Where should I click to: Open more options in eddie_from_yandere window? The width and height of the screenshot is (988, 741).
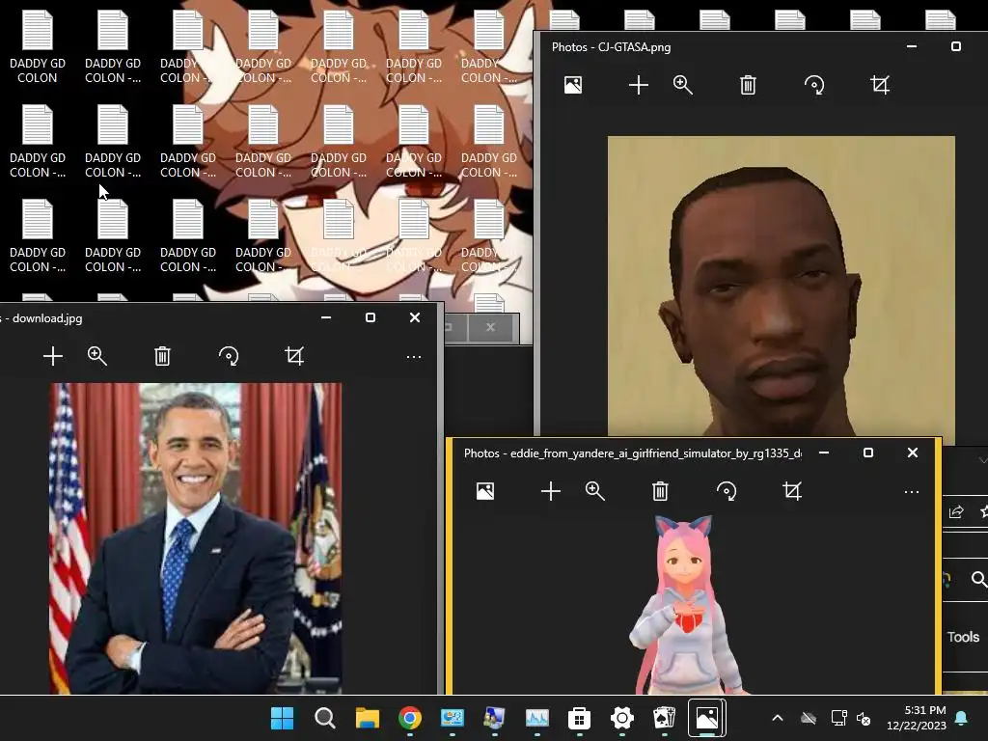pyautogui.click(x=912, y=491)
